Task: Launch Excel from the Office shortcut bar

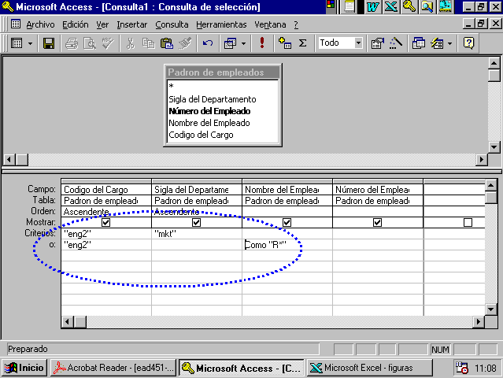Action: [390, 7]
